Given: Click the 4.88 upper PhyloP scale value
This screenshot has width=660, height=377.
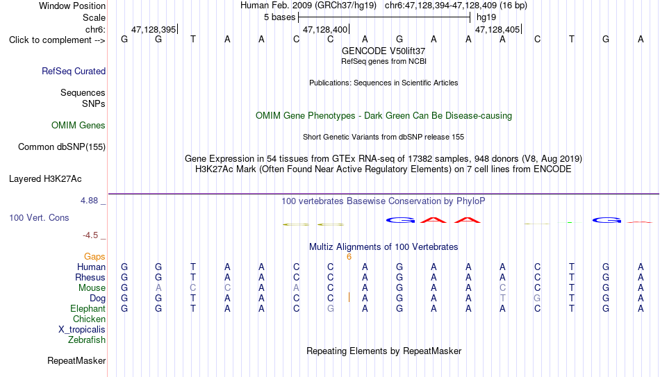Looking at the screenshot, I should (89, 201).
